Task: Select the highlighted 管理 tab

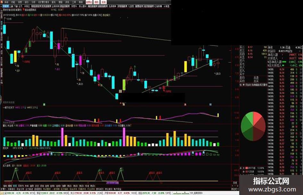Action: 14,186
